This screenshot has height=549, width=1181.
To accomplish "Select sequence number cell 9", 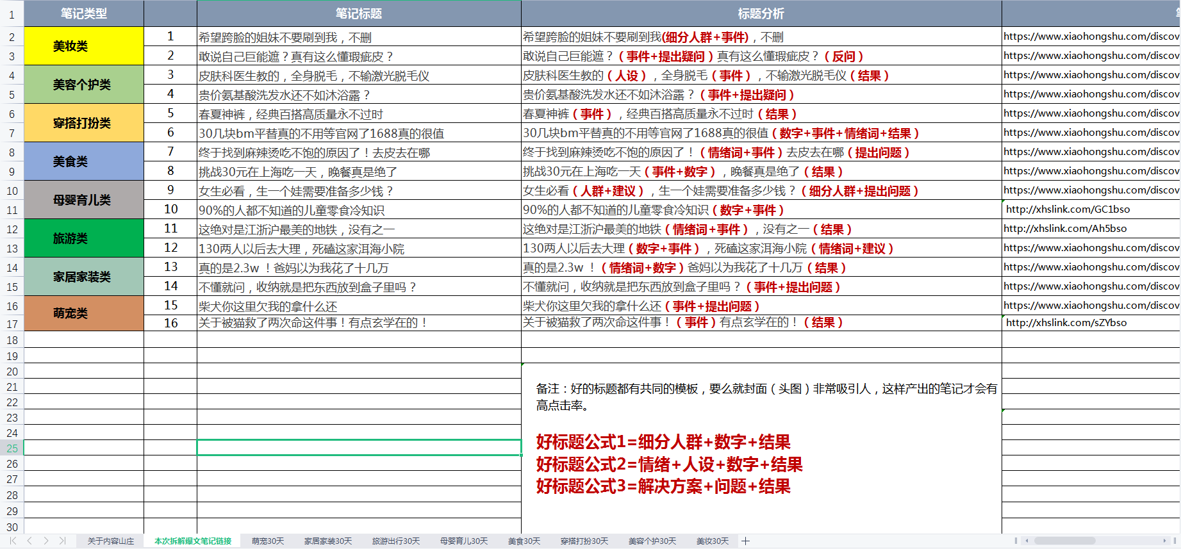I will pyautogui.click(x=170, y=190).
